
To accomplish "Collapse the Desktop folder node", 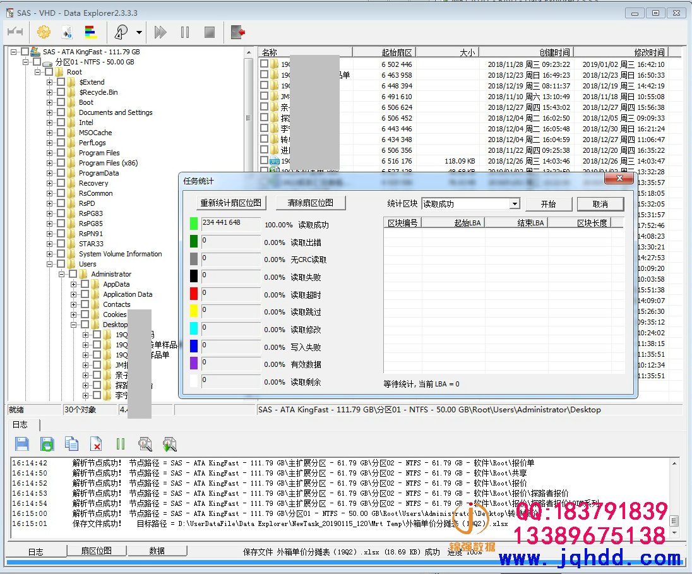I will tap(73, 325).
